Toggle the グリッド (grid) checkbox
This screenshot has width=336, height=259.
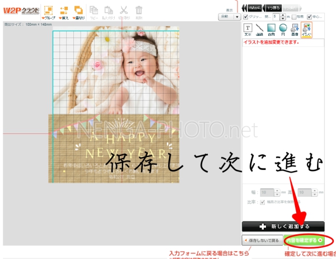pos(246,17)
